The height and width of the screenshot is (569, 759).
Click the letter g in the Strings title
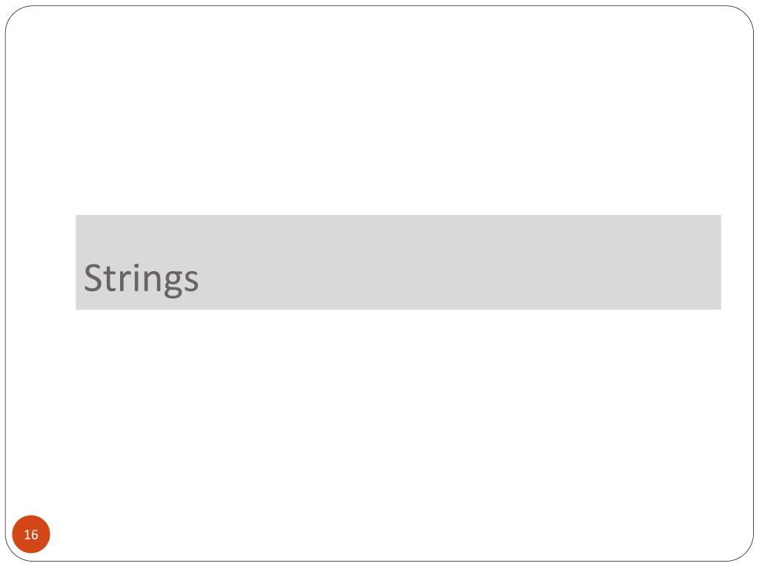173,282
